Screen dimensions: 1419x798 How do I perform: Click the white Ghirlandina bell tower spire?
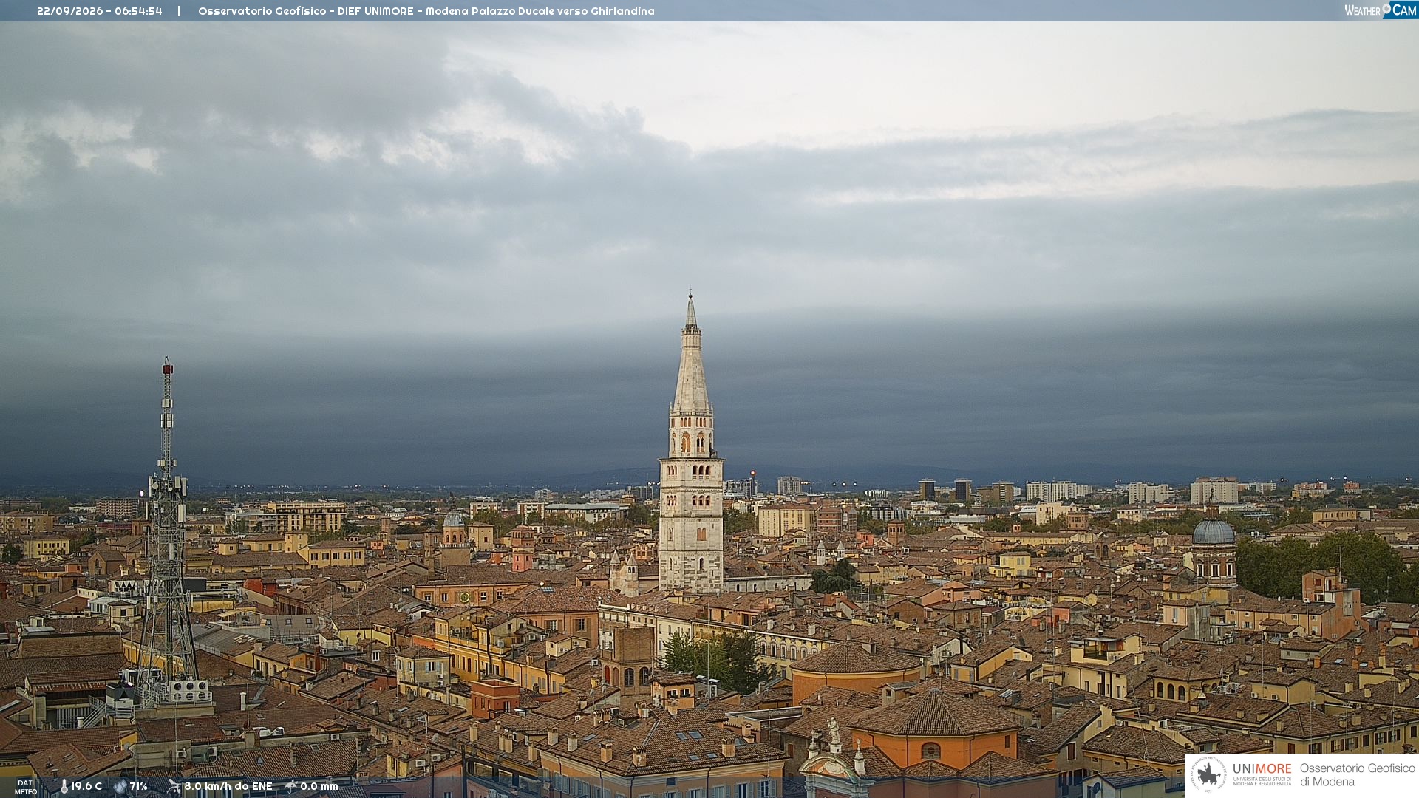tap(691, 443)
